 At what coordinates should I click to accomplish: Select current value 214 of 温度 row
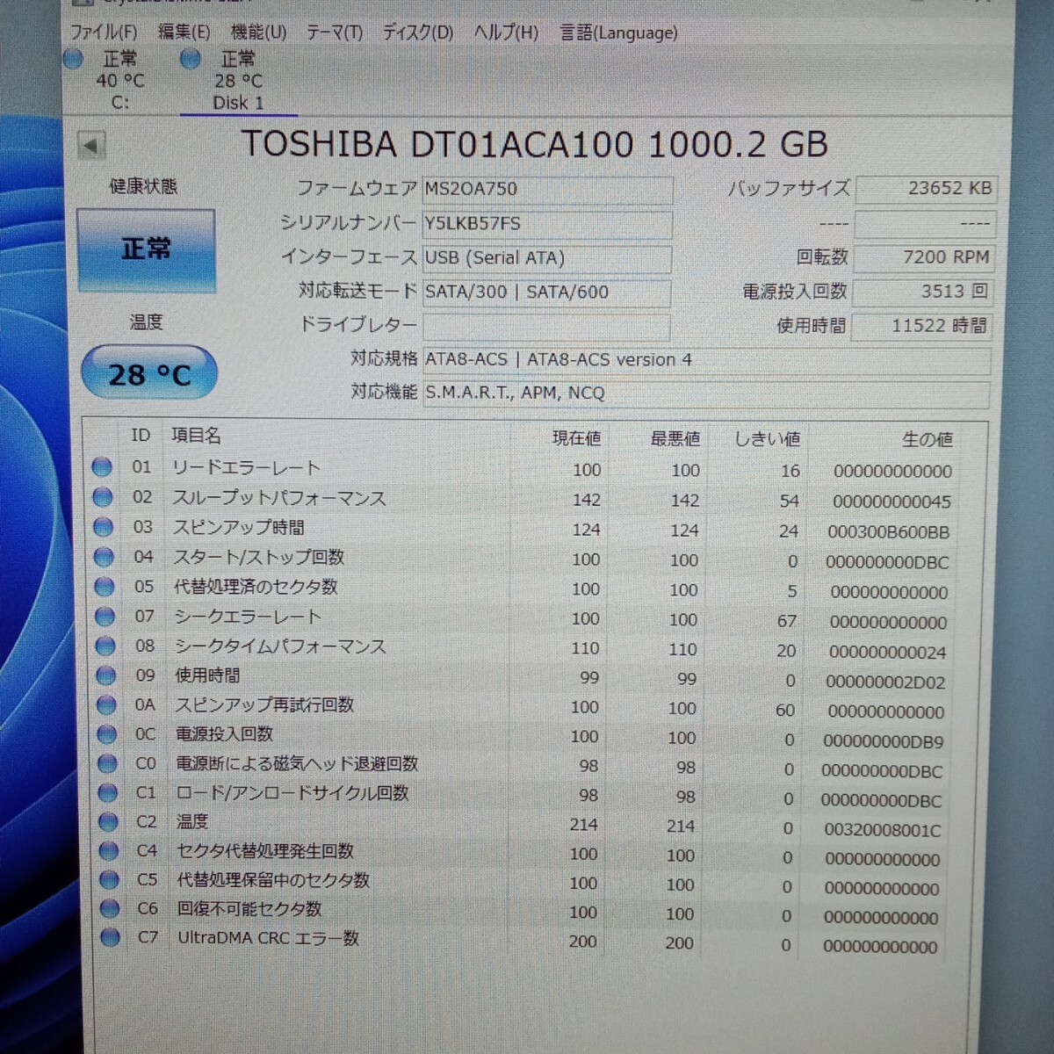[x=583, y=825]
